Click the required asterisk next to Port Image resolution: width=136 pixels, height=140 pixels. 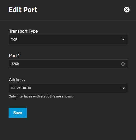[19, 55]
